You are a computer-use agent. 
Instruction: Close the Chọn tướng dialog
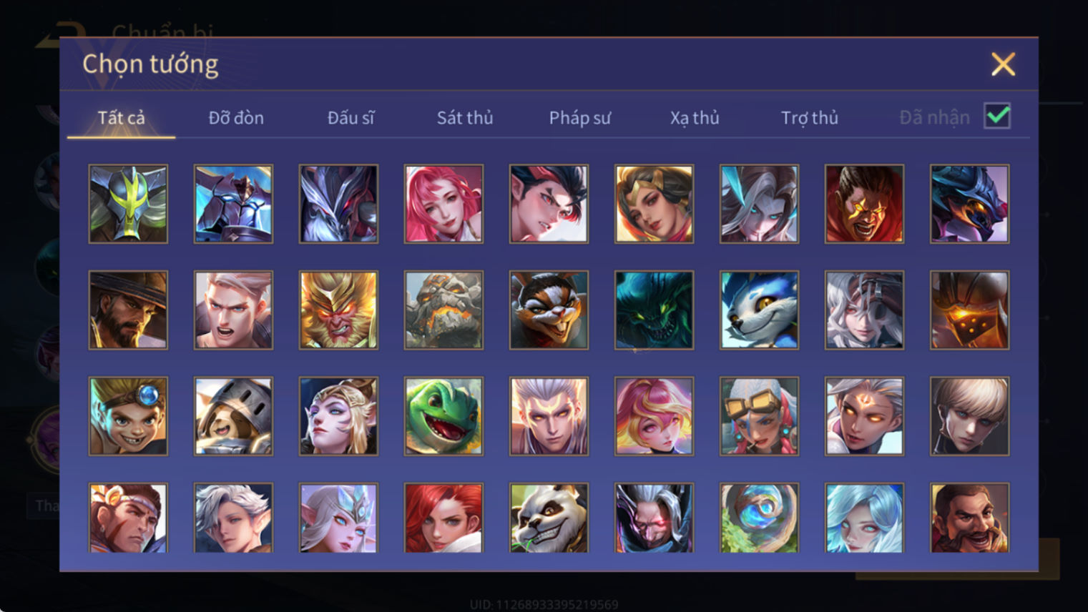(x=1003, y=64)
